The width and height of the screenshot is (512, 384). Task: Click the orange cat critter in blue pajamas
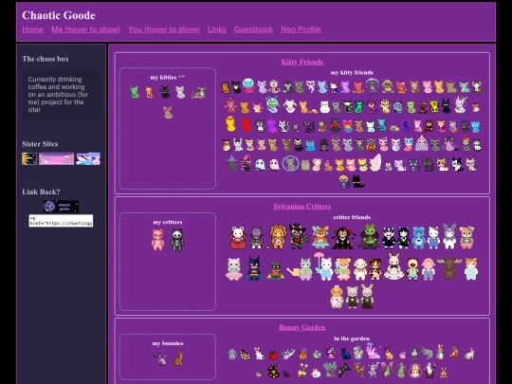(471, 268)
